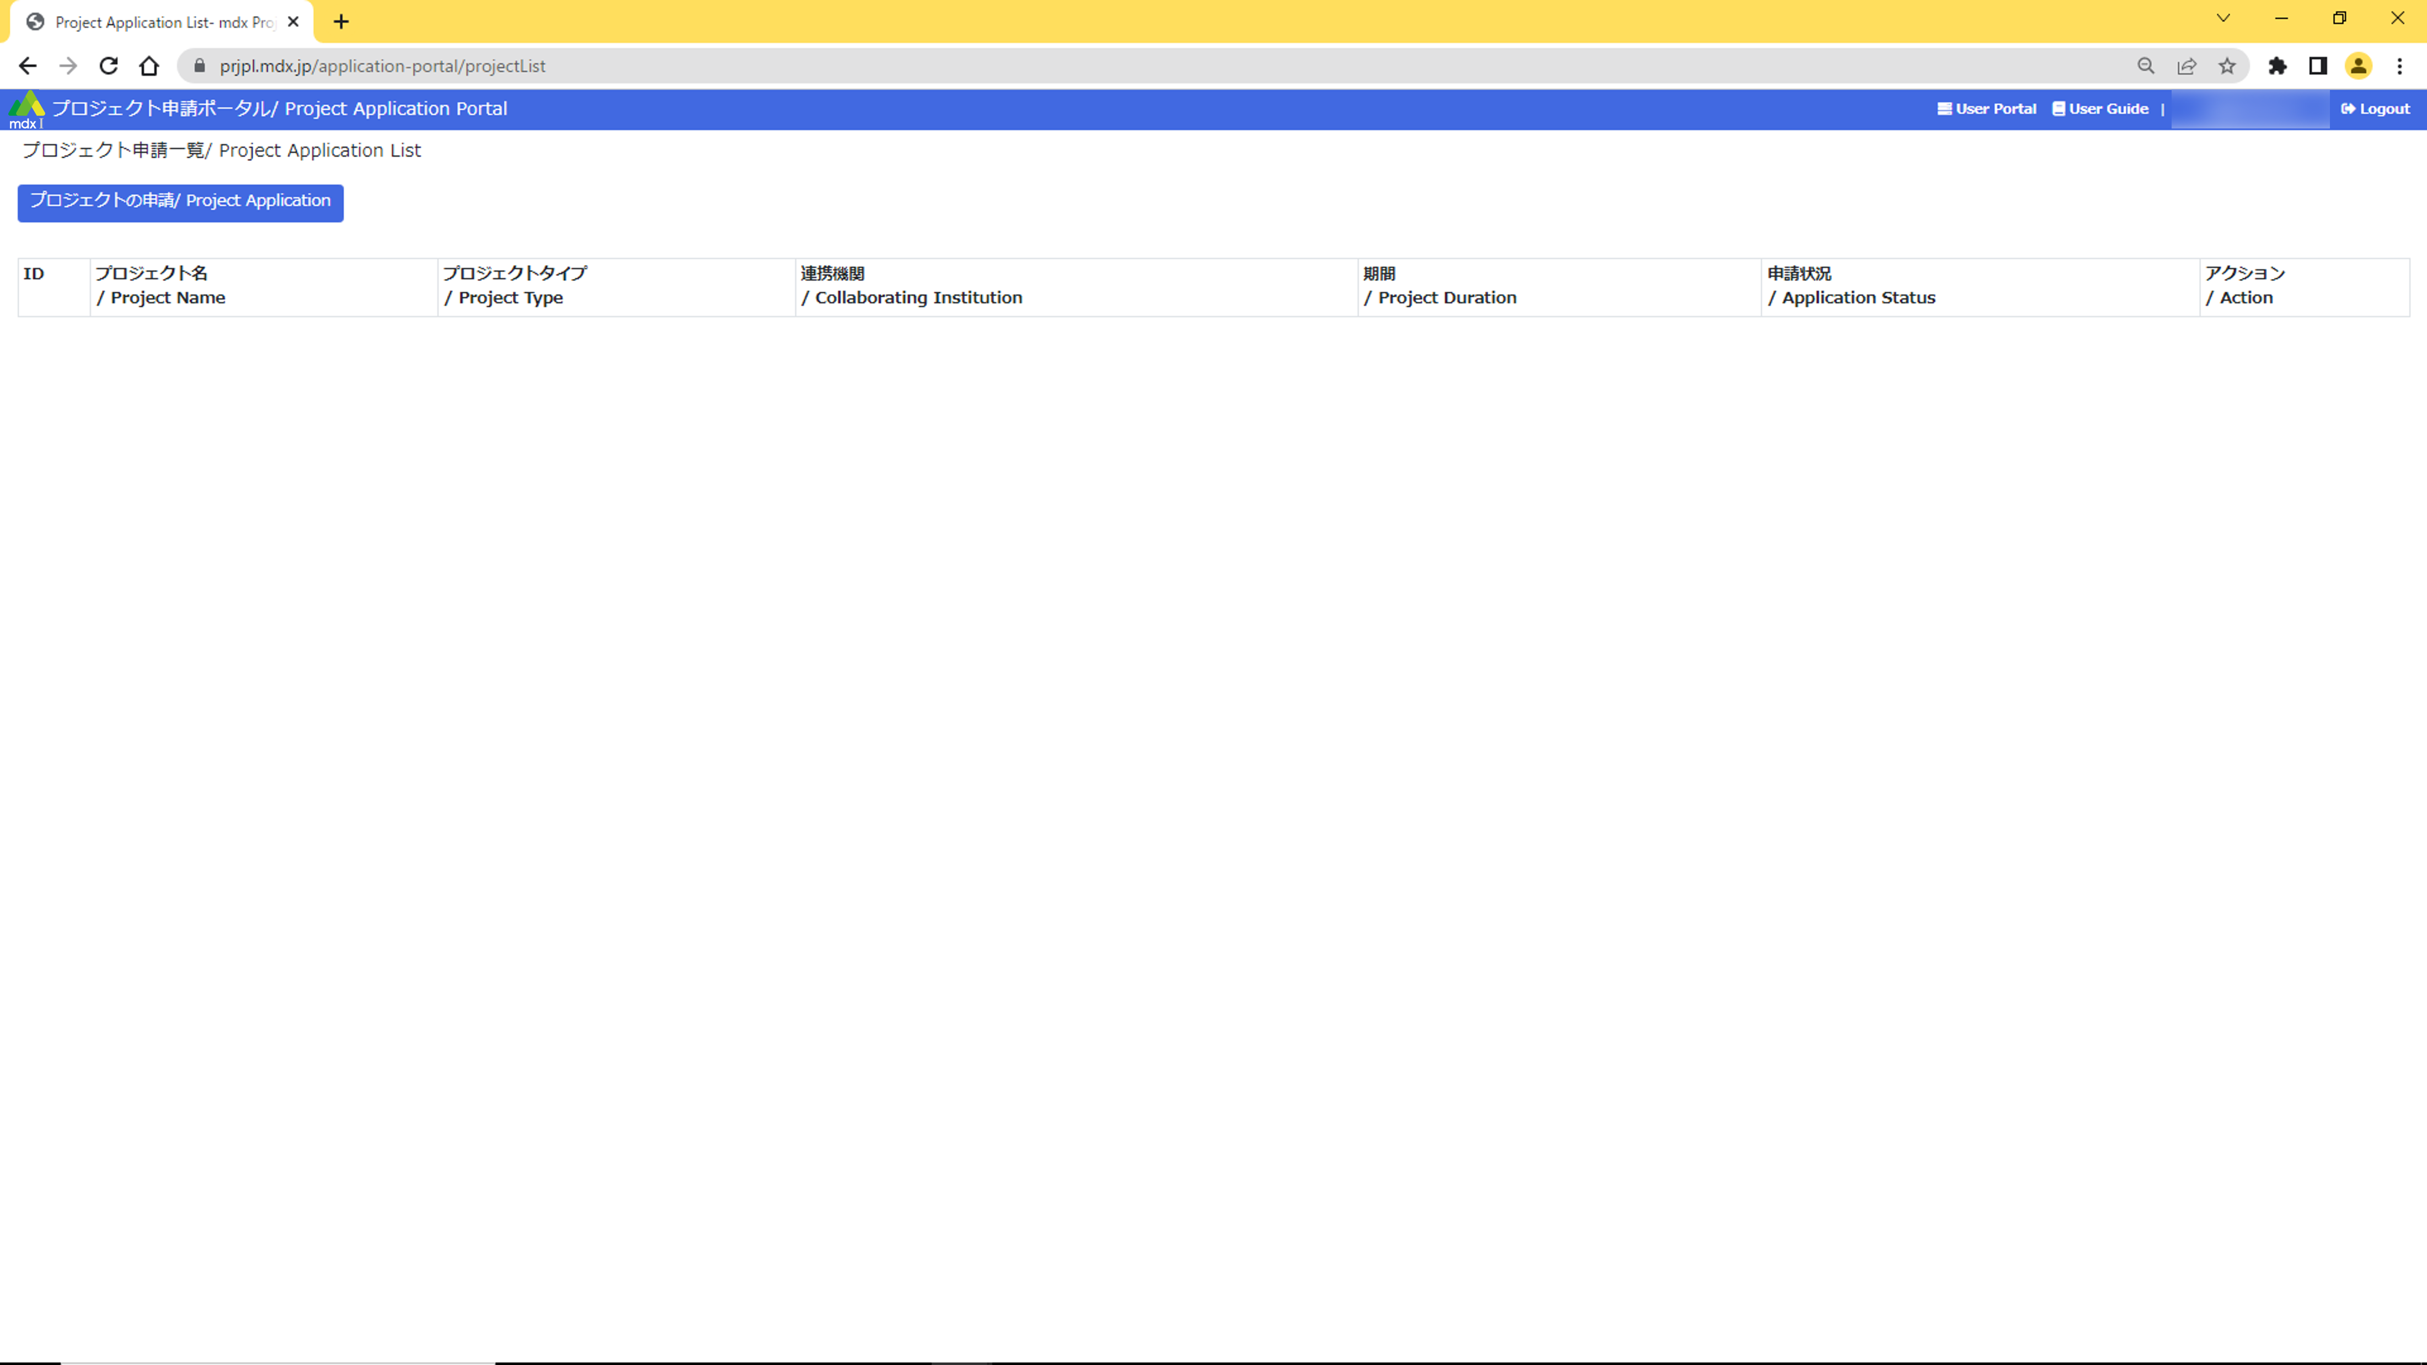The height and width of the screenshot is (1365, 2427).
Task: Open the User Portal link
Action: click(1986, 109)
